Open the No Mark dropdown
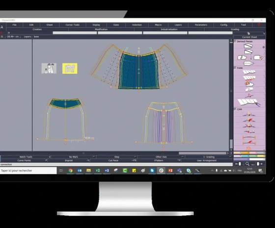The height and width of the screenshot is (228, 275). (x=74, y=157)
